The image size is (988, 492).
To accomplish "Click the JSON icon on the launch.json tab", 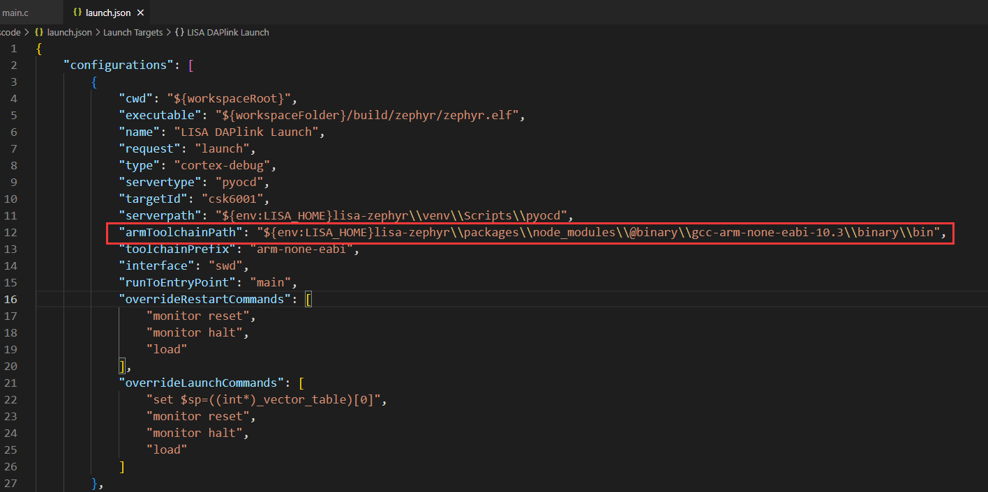I will (77, 12).
